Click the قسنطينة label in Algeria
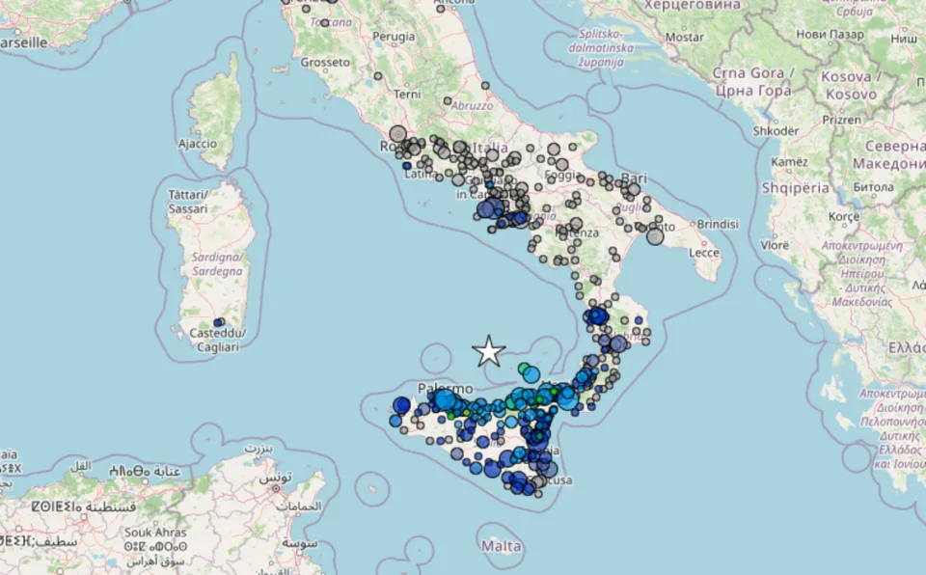926x575 pixels. coord(112,507)
